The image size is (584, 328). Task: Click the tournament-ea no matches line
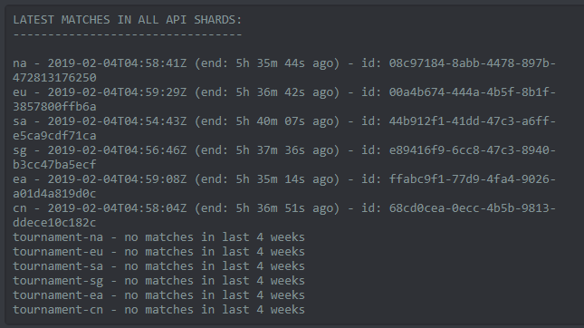(158, 295)
